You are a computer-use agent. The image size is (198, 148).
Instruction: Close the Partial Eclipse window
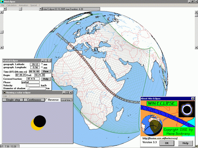49,61
